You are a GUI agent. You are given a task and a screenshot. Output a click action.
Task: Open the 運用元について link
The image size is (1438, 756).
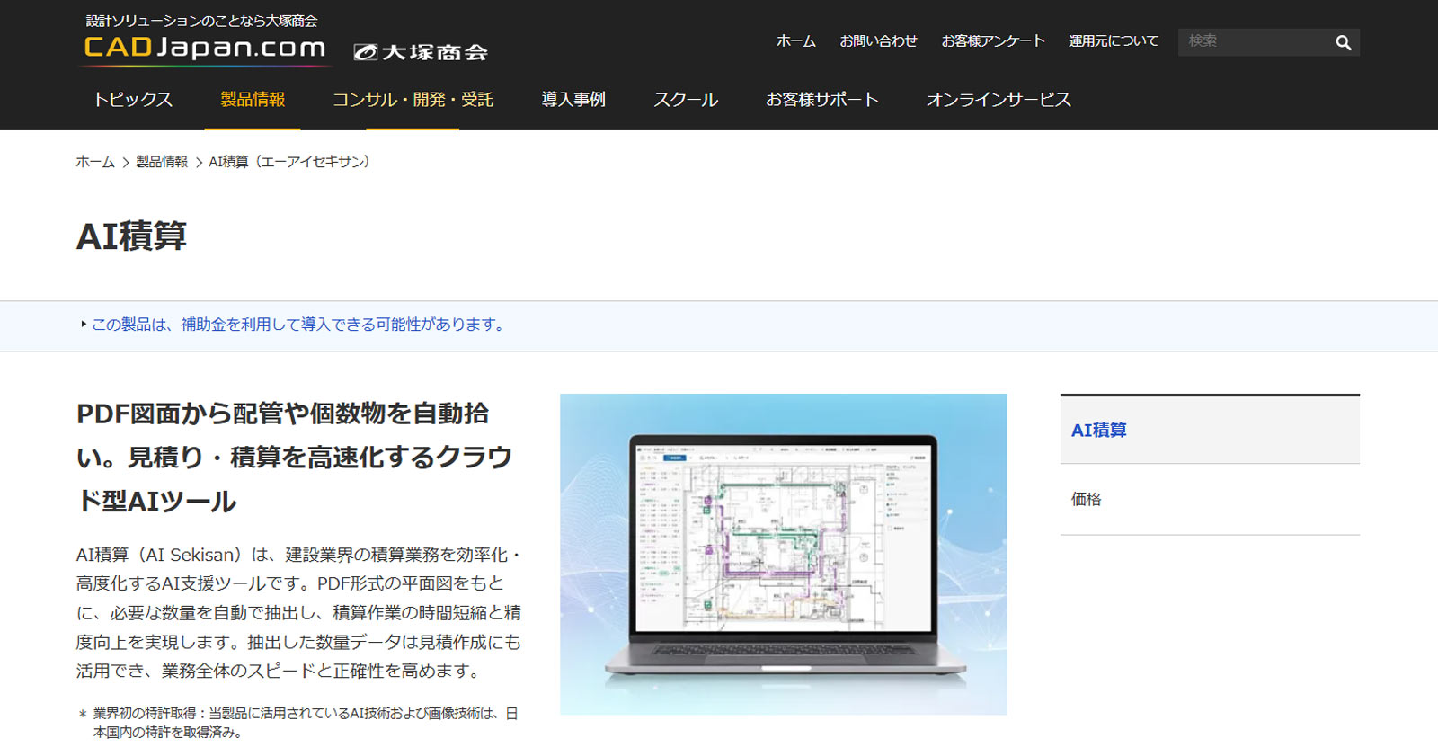(1114, 41)
